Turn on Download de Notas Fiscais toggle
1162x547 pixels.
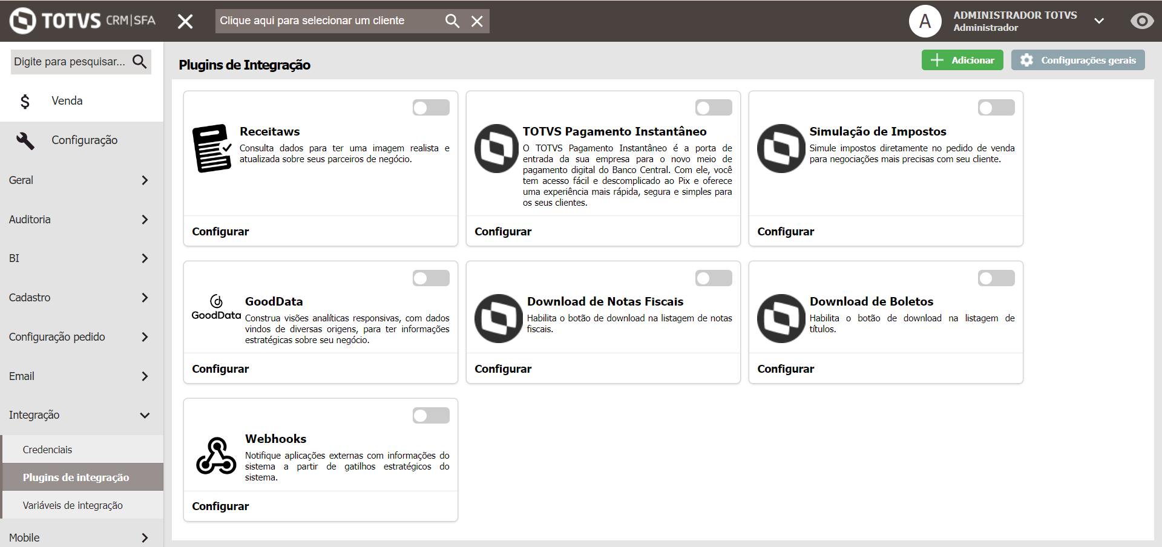(x=714, y=278)
